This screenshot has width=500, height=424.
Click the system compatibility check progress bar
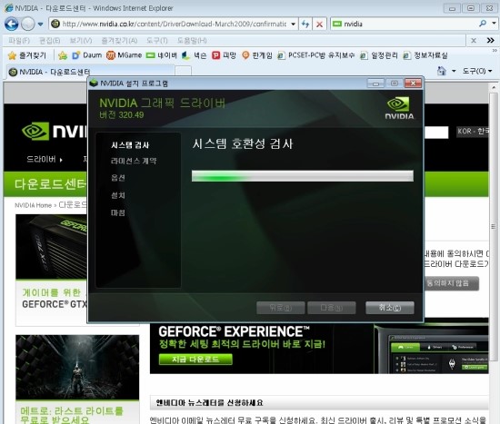pyautogui.click(x=303, y=176)
